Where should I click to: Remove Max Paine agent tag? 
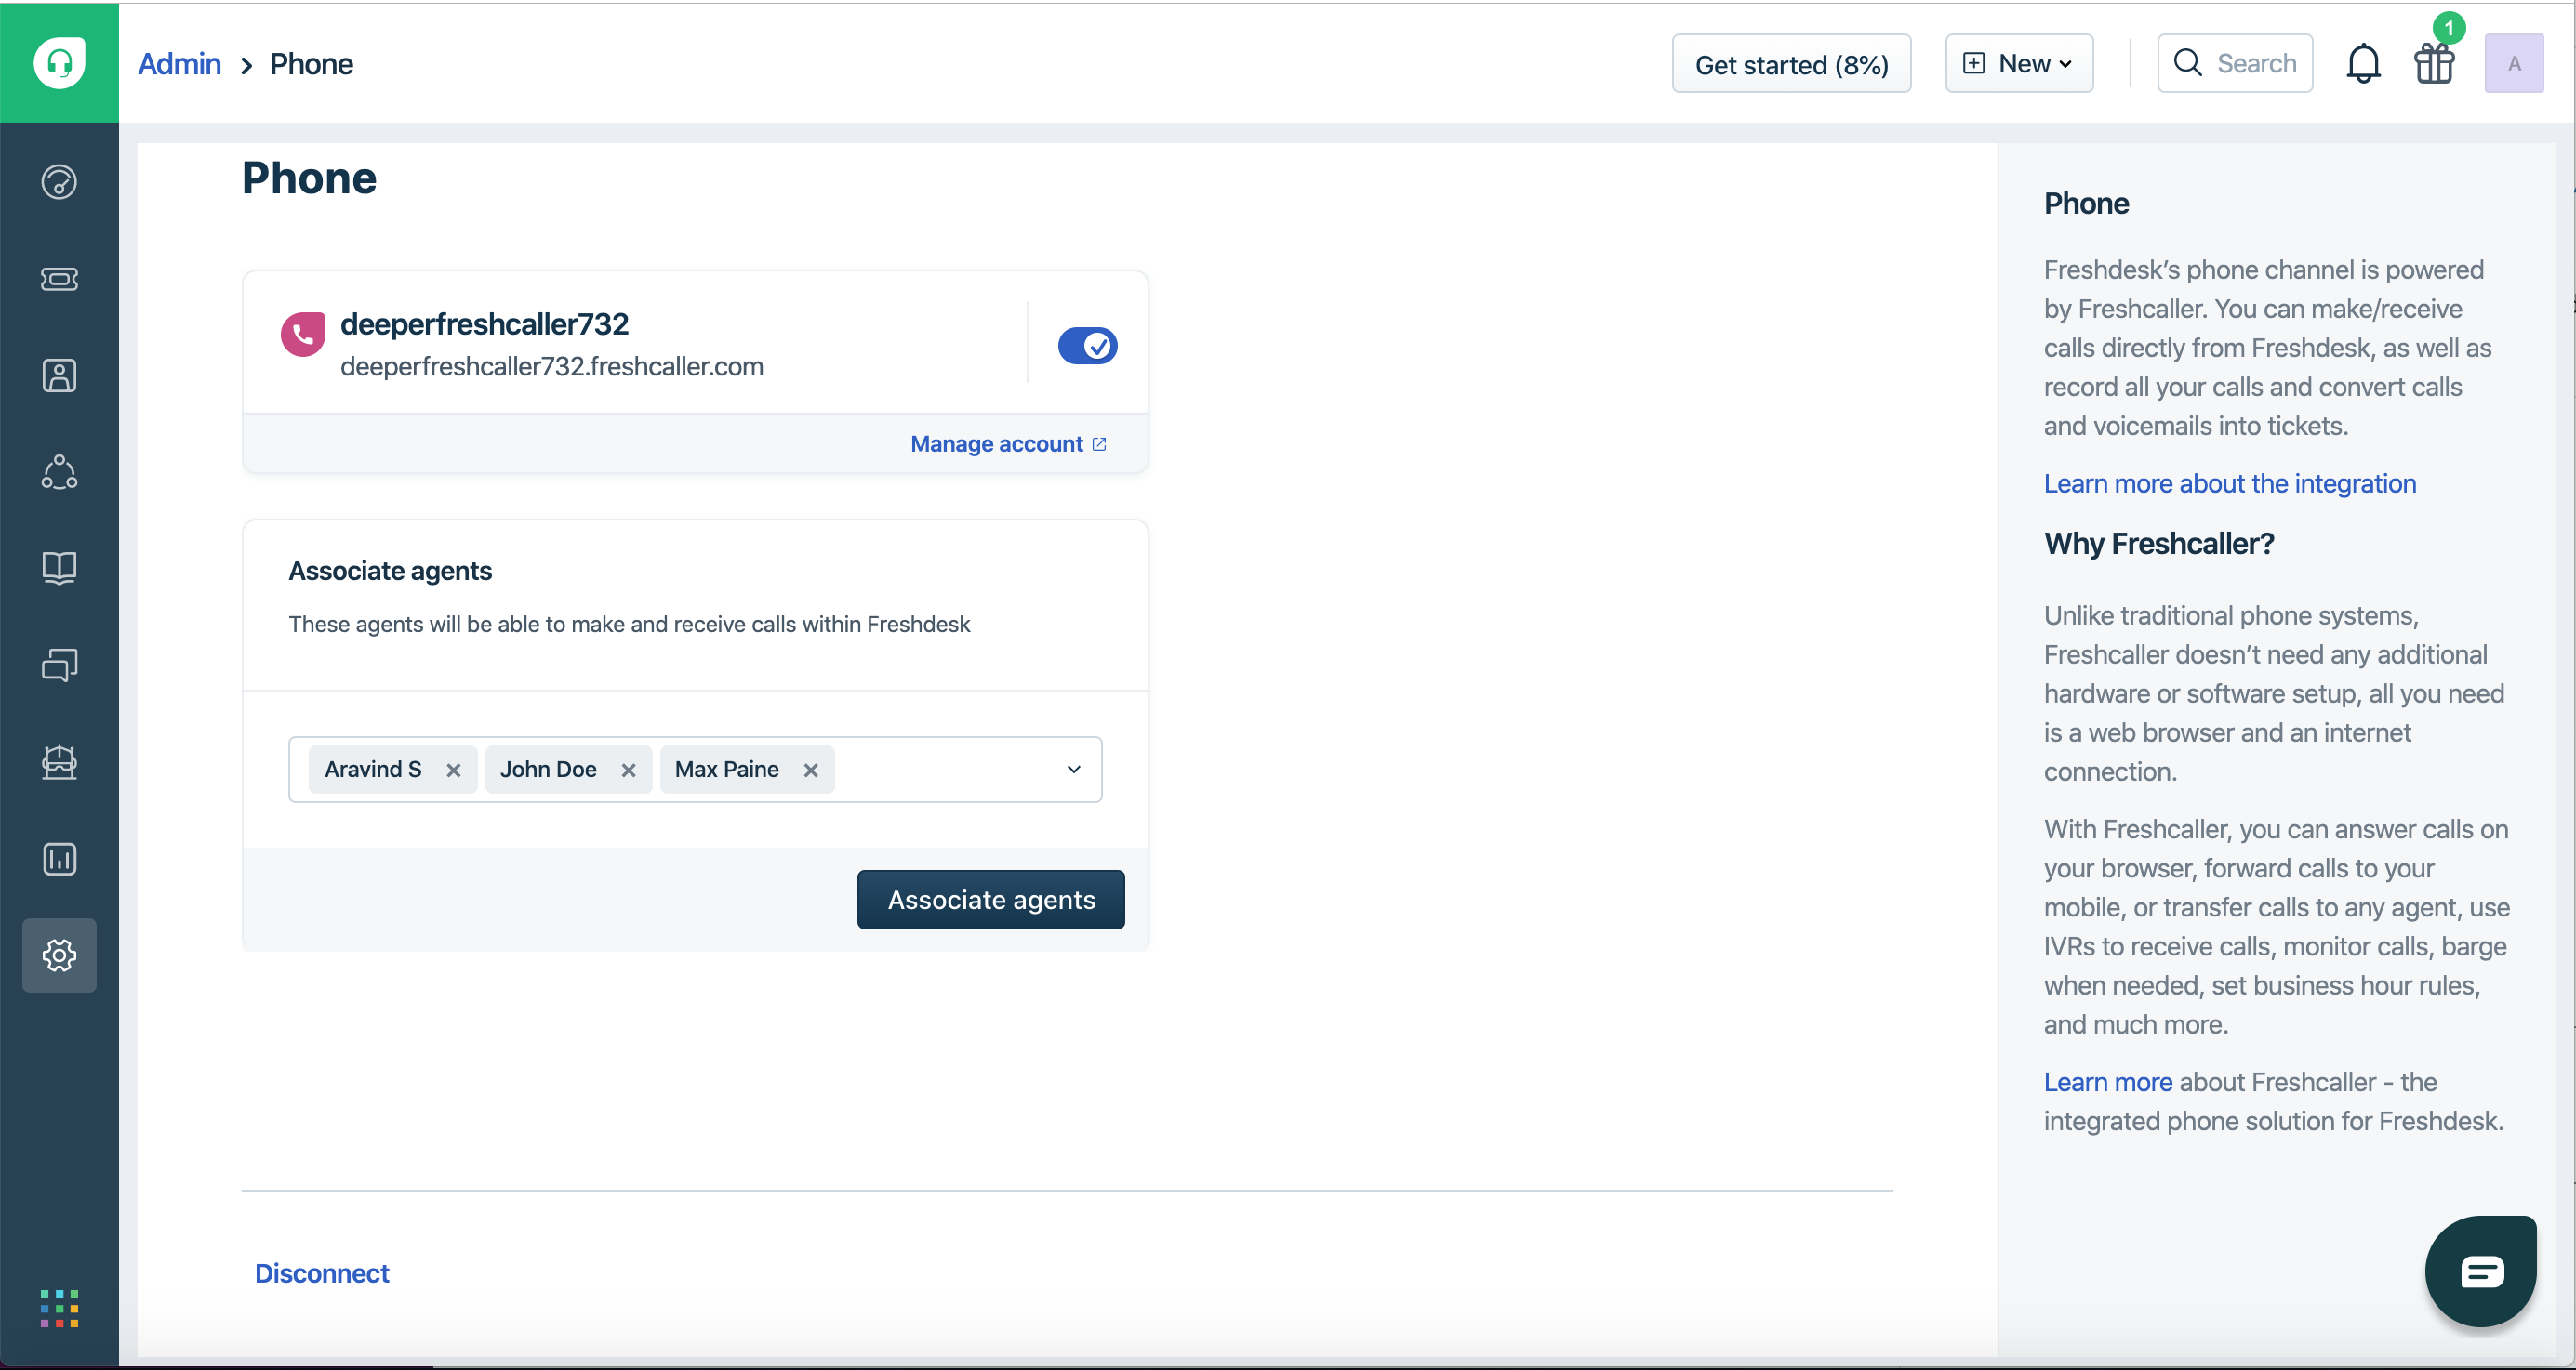tap(811, 771)
